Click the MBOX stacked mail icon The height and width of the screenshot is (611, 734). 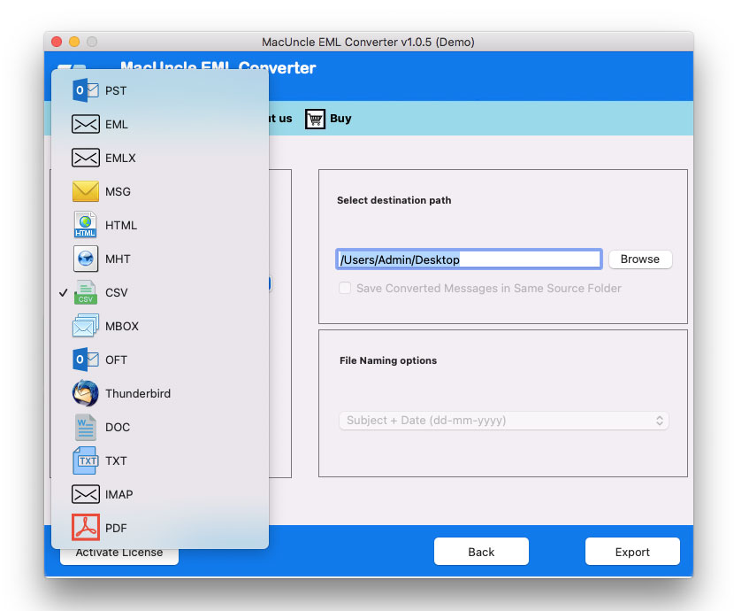click(85, 326)
